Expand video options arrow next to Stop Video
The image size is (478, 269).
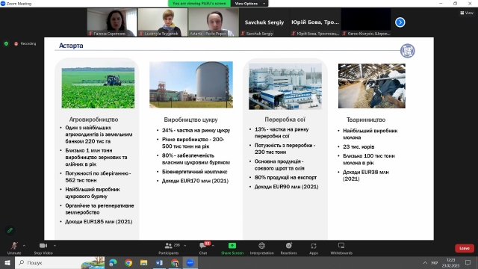[x=55, y=246]
